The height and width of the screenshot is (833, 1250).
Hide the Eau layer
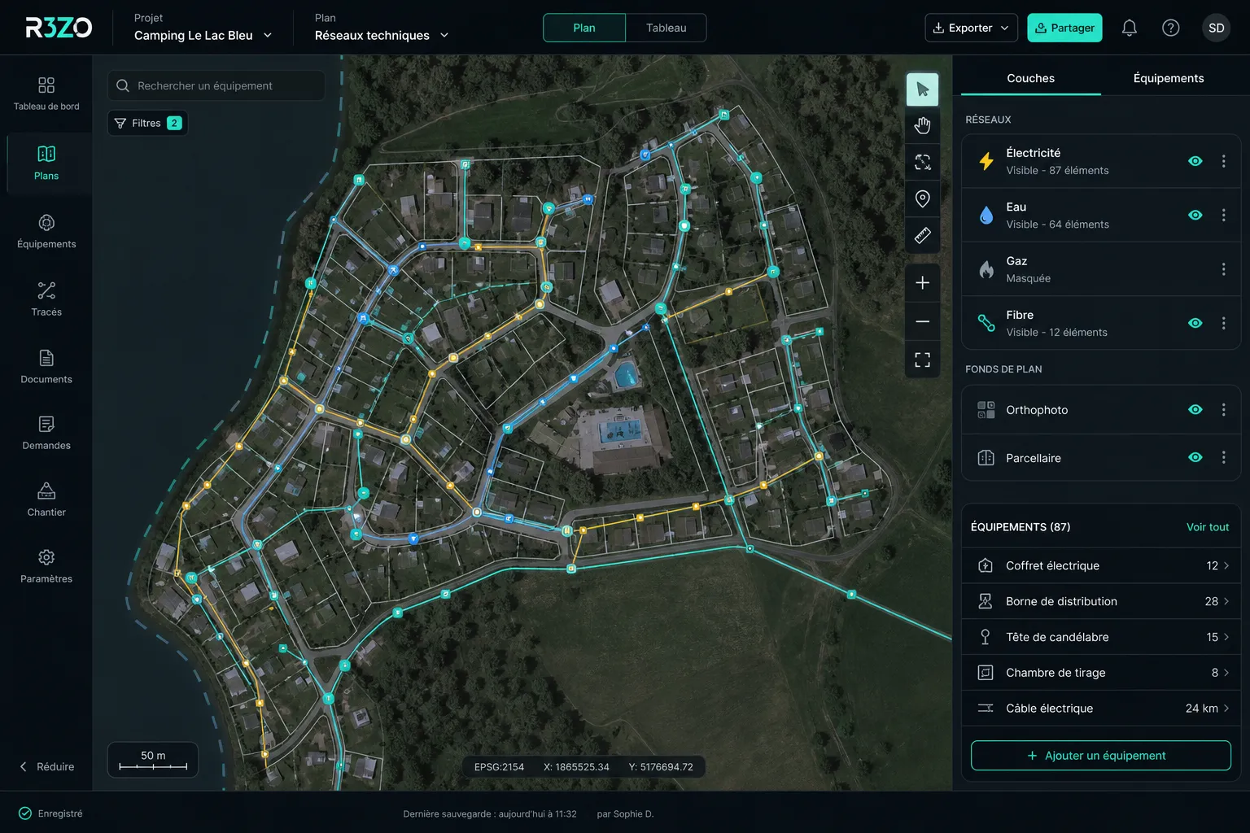(1195, 215)
